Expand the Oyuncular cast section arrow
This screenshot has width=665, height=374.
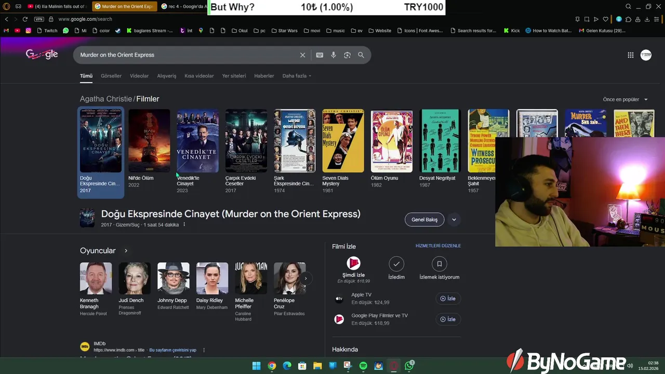coord(126,251)
